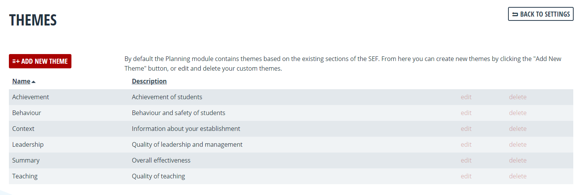Delete the Summary theme

pyautogui.click(x=518, y=160)
